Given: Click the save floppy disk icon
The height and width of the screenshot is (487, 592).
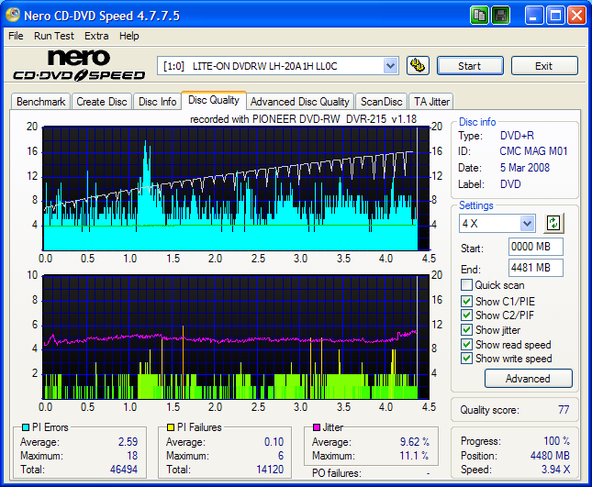Looking at the screenshot, I should pos(501,16).
